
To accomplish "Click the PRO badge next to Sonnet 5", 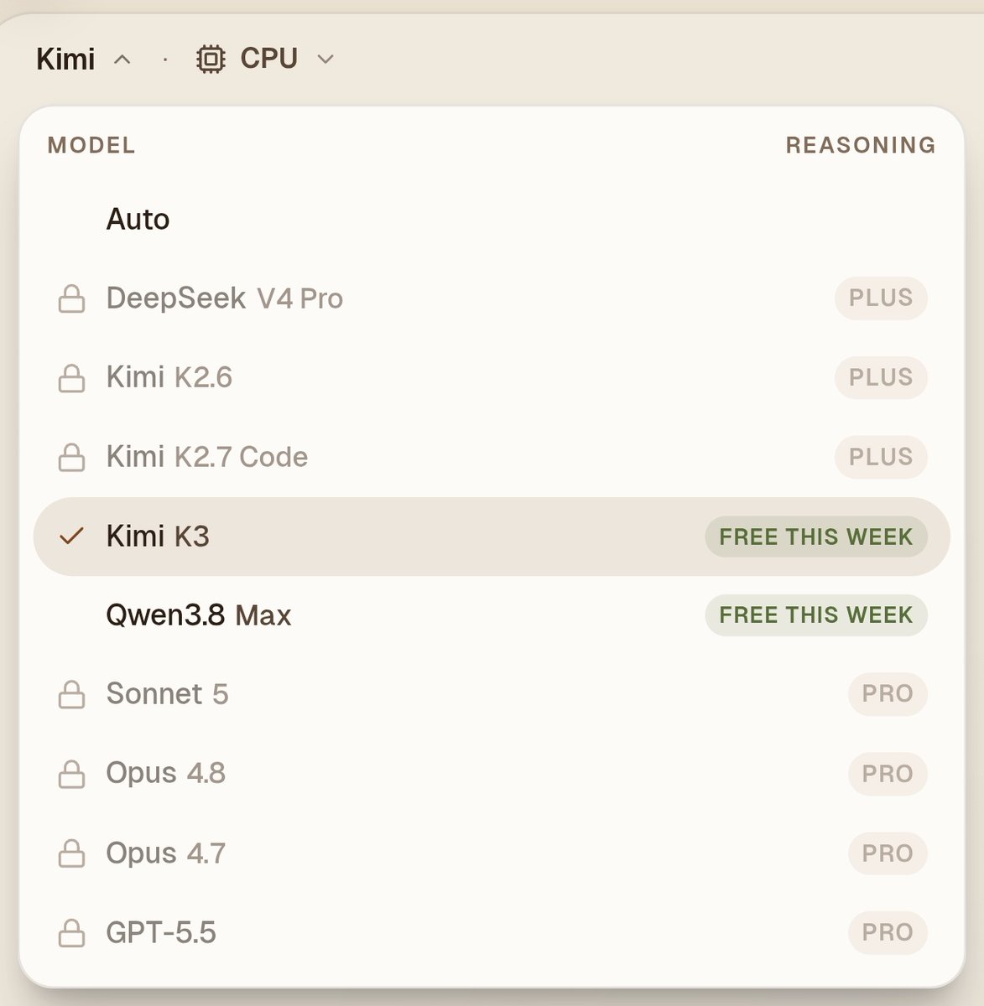I will (888, 694).
